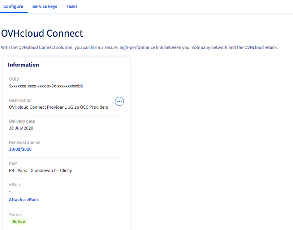The image size is (293, 230).
Task: Select the UUID value 9xxxxxxa-xxxx-xxxx-xx9x-xxxxxxxxxxb5
Action: point(46,86)
